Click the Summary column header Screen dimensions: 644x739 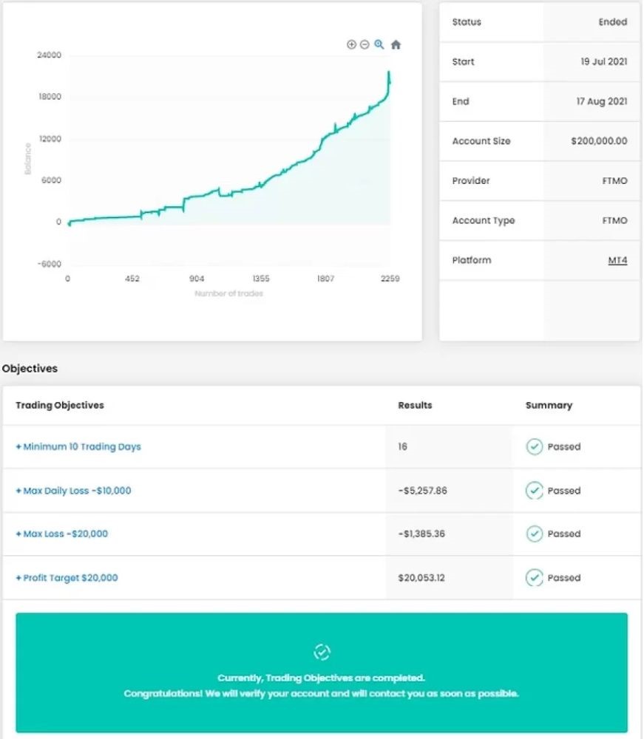click(x=549, y=405)
